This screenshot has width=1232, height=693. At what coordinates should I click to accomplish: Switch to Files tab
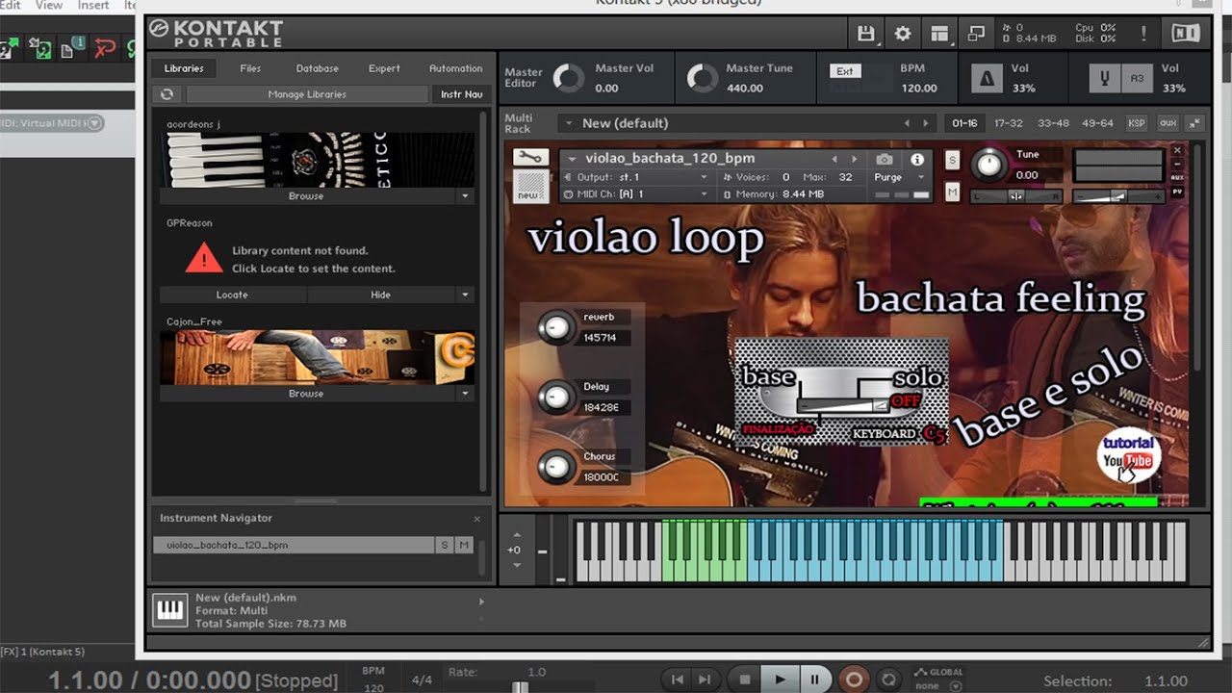click(x=250, y=68)
